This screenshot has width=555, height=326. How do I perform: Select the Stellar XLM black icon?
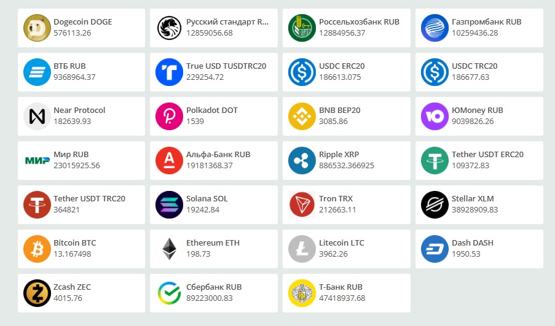pyautogui.click(x=435, y=204)
